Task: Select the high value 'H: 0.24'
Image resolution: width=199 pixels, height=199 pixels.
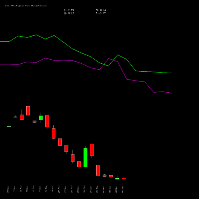Action: pyautogui.click(x=101, y=10)
